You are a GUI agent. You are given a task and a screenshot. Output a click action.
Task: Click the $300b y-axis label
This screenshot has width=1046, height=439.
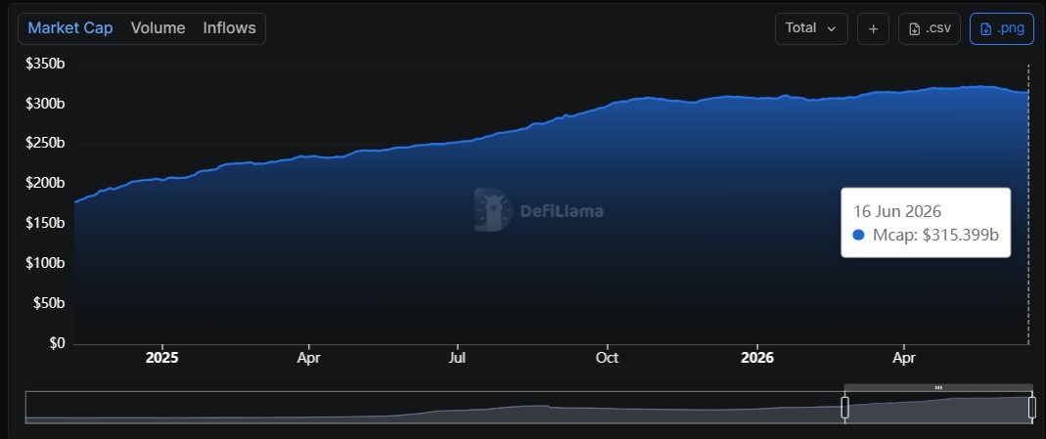[45, 104]
